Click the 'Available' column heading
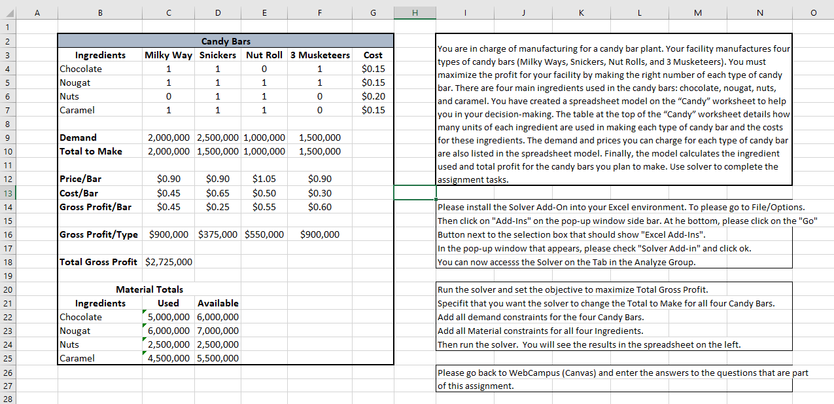Image resolution: width=834 pixels, height=404 pixels. pos(218,303)
